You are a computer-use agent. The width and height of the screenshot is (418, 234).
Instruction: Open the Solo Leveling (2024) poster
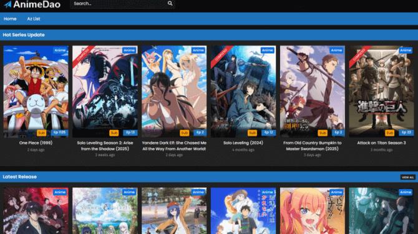coord(243,91)
